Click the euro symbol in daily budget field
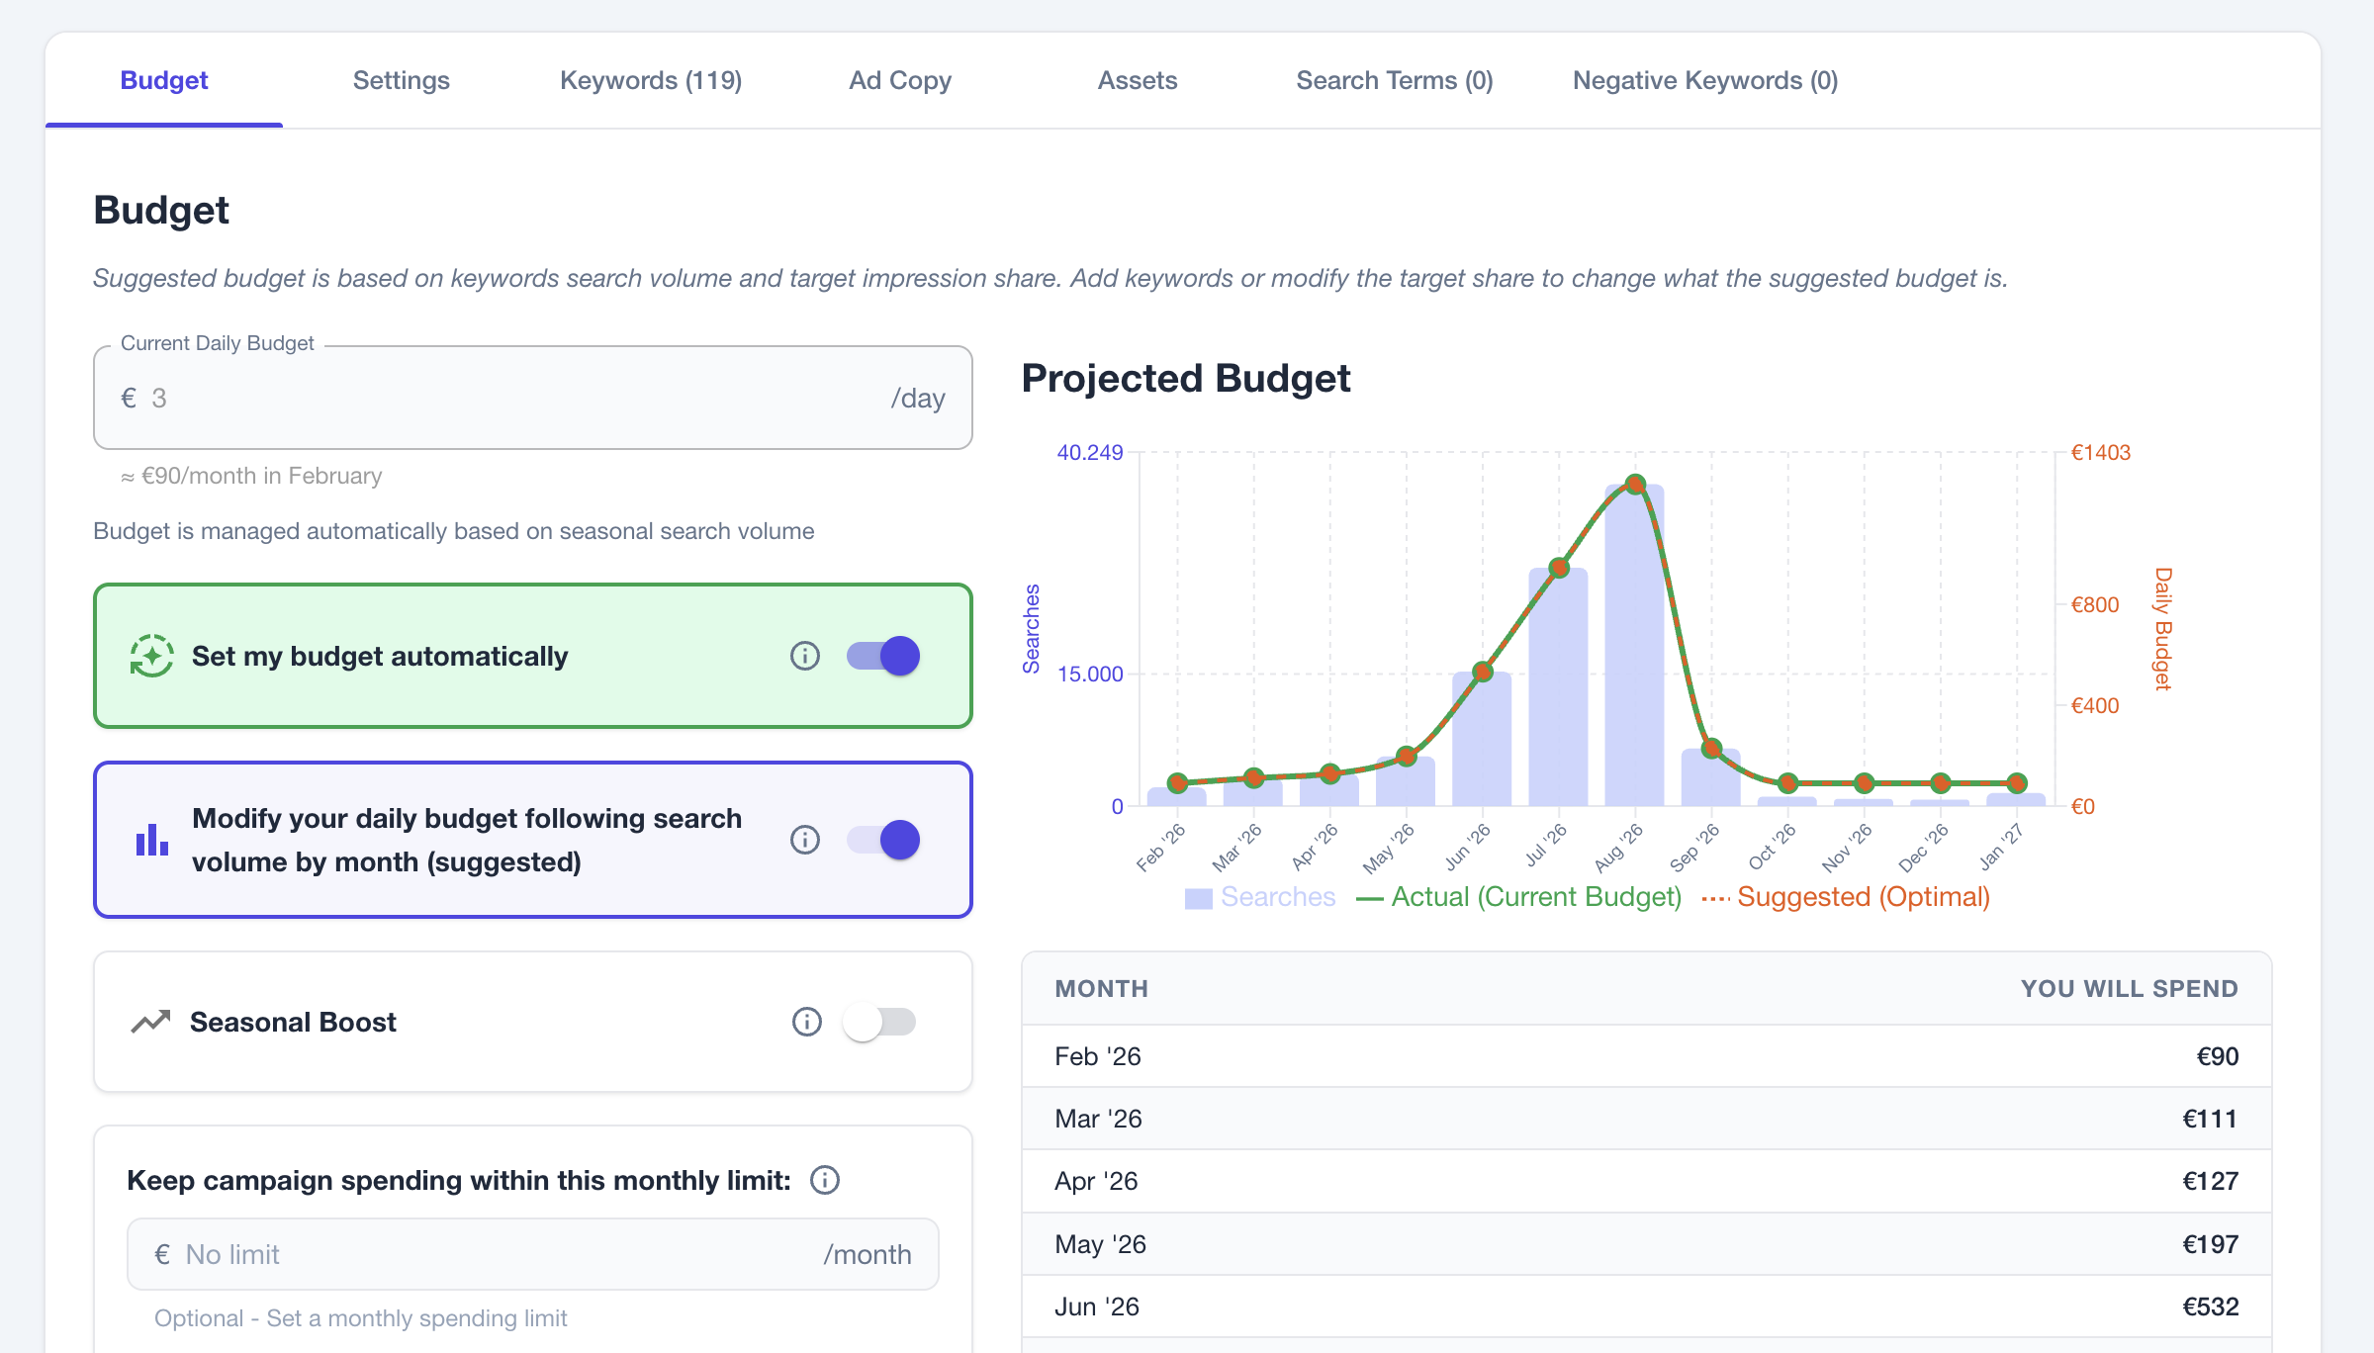 click(x=127, y=398)
